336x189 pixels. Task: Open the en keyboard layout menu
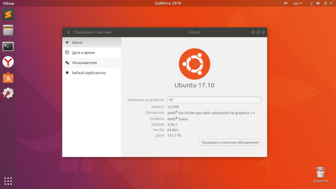297,3
